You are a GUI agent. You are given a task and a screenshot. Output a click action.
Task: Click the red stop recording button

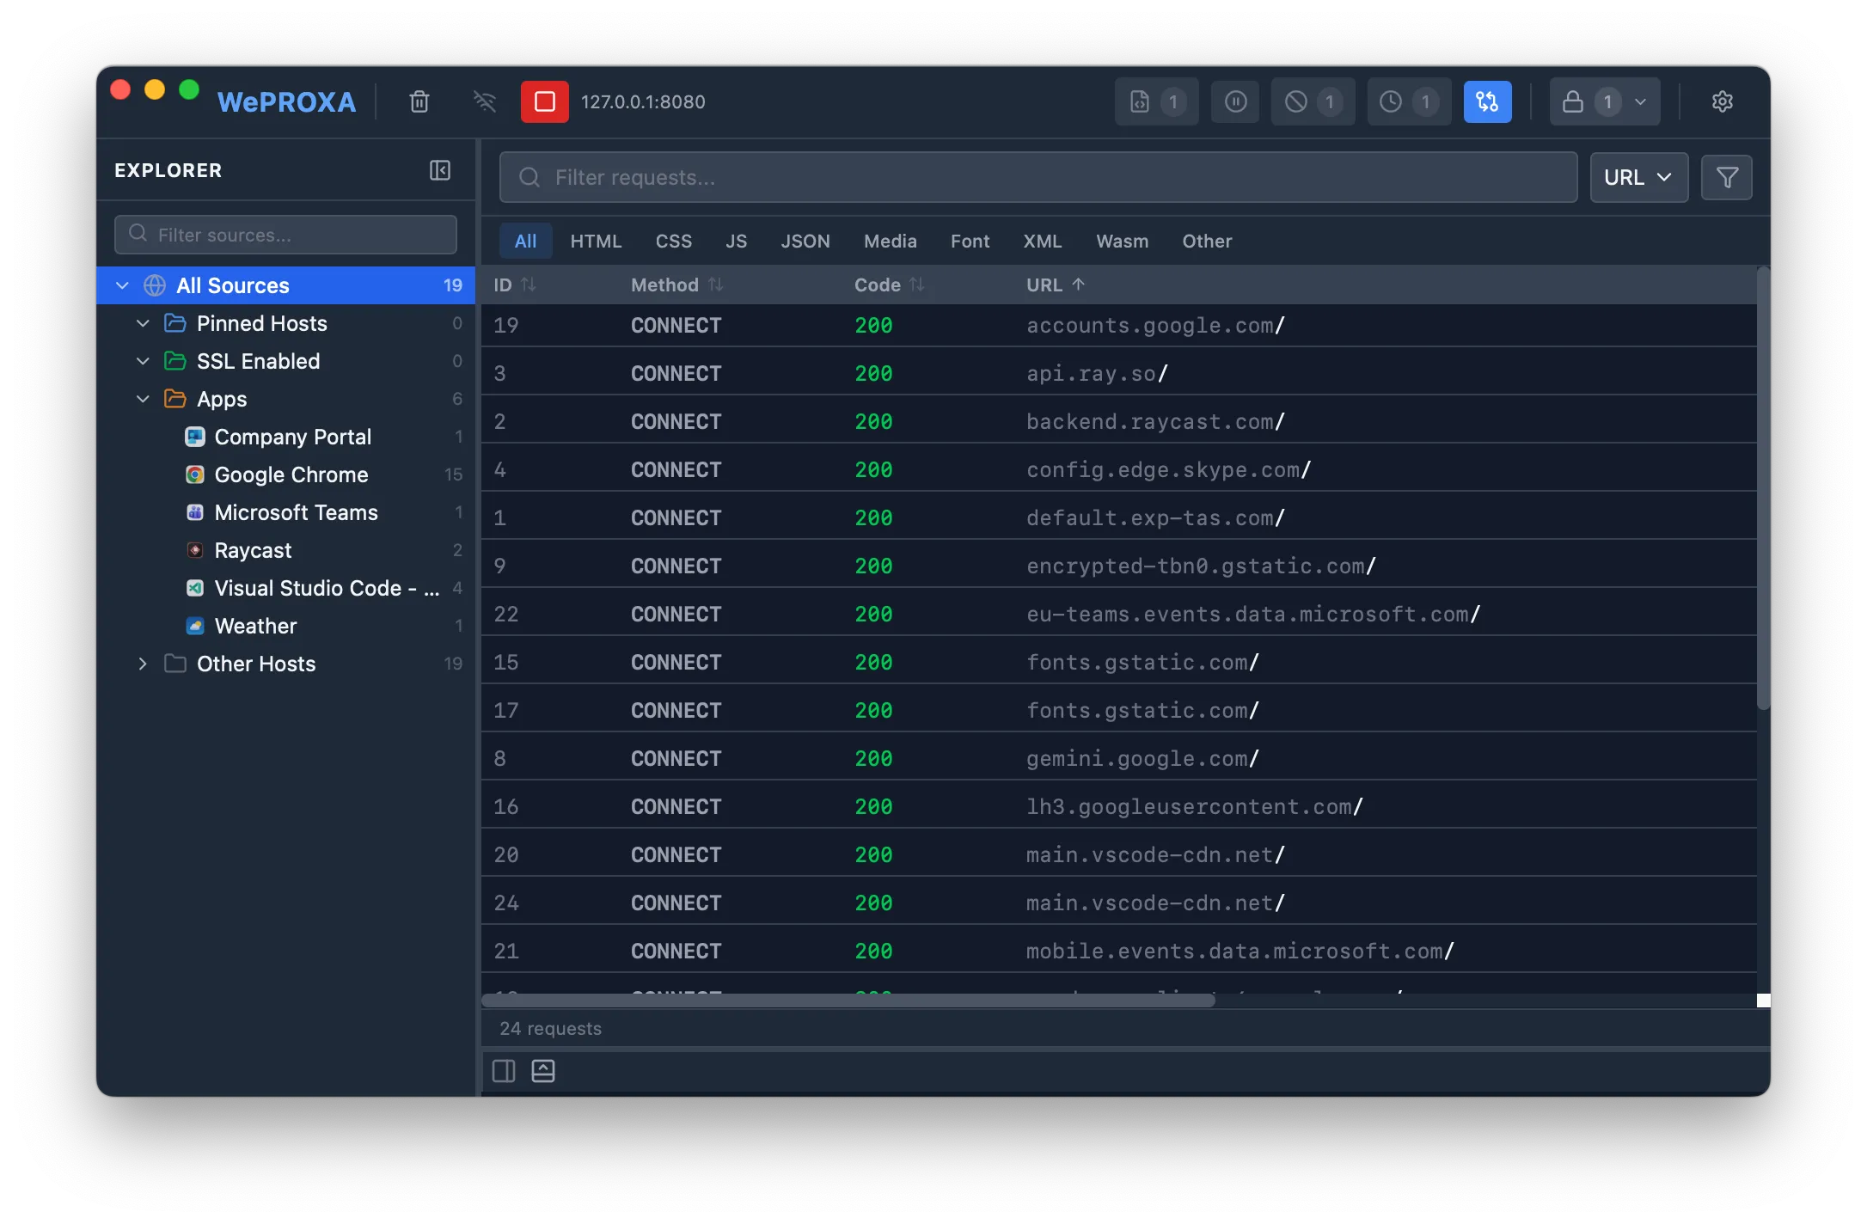pyautogui.click(x=544, y=102)
